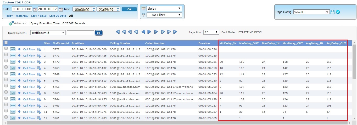Click the export arrow icon in row 5761

39,118
